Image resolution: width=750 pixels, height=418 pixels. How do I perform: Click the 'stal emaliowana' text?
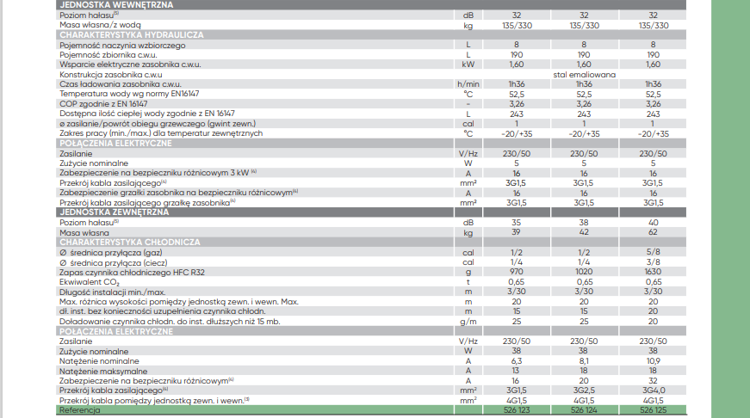pyautogui.click(x=584, y=74)
